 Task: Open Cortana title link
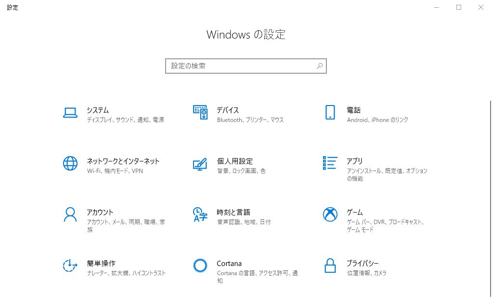[229, 263]
